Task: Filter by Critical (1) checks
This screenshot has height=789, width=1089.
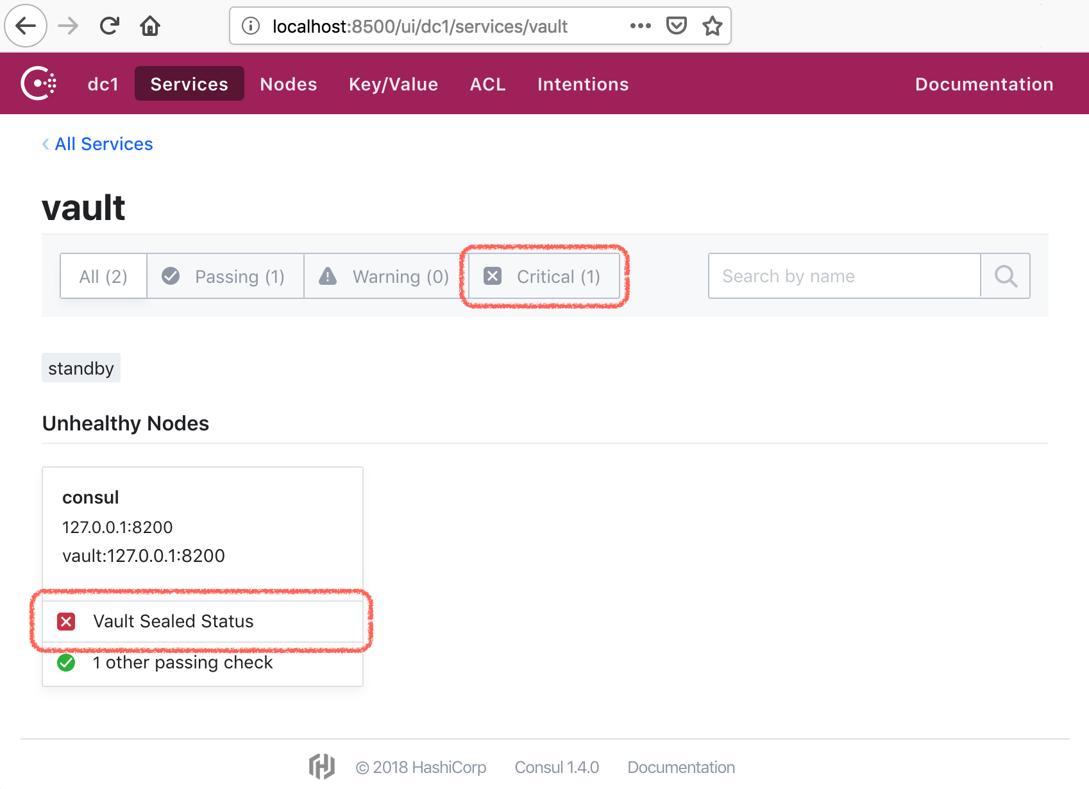Action: pos(544,276)
